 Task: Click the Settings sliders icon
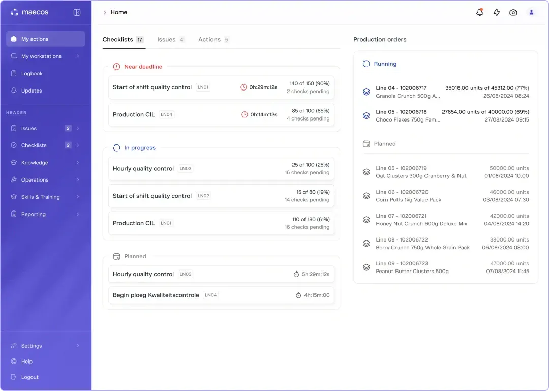[14, 346]
